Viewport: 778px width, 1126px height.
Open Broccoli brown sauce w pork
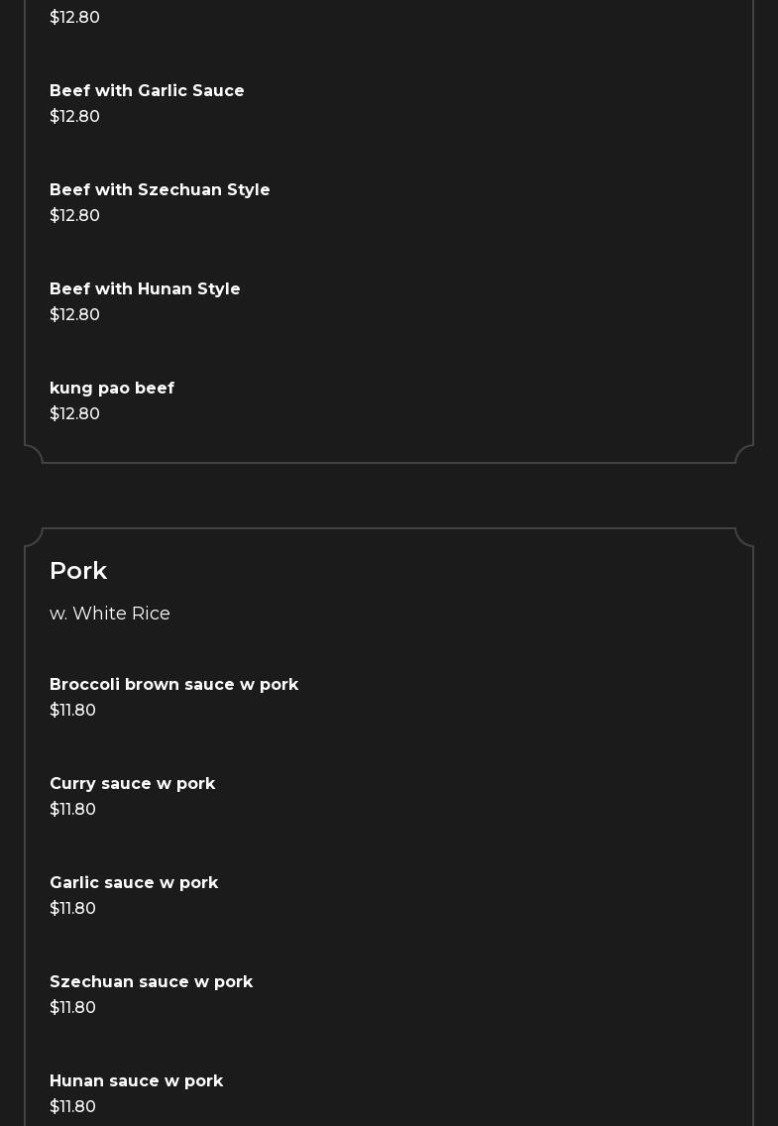pyautogui.click(x=173, y=684)
